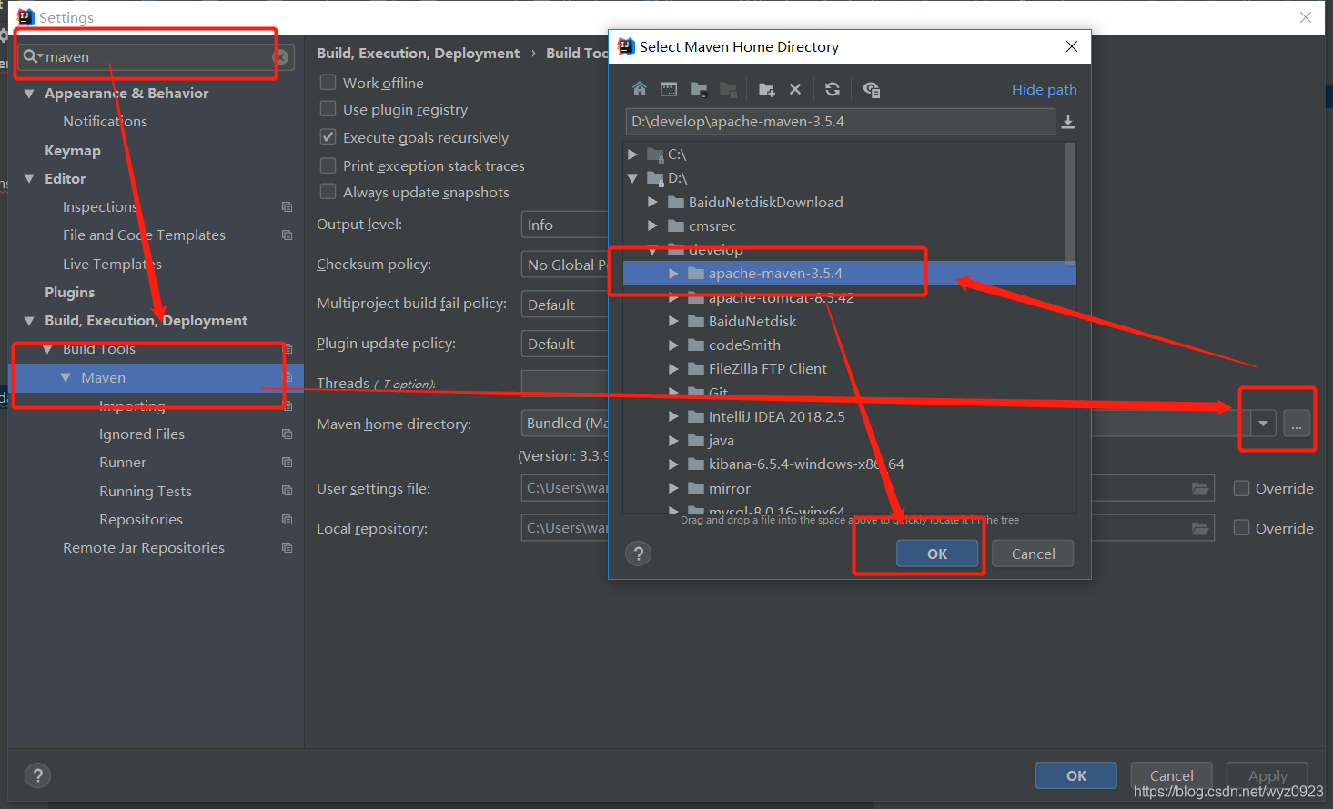1333x809 pixels.
Task: Open Remote Jar Repositories page
Action: pyautogui.click(x=144, y=548)
